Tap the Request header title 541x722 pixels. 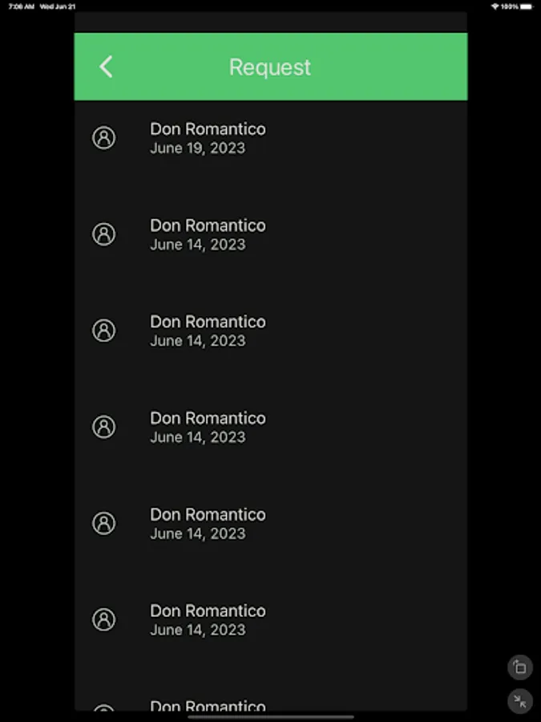270,67
